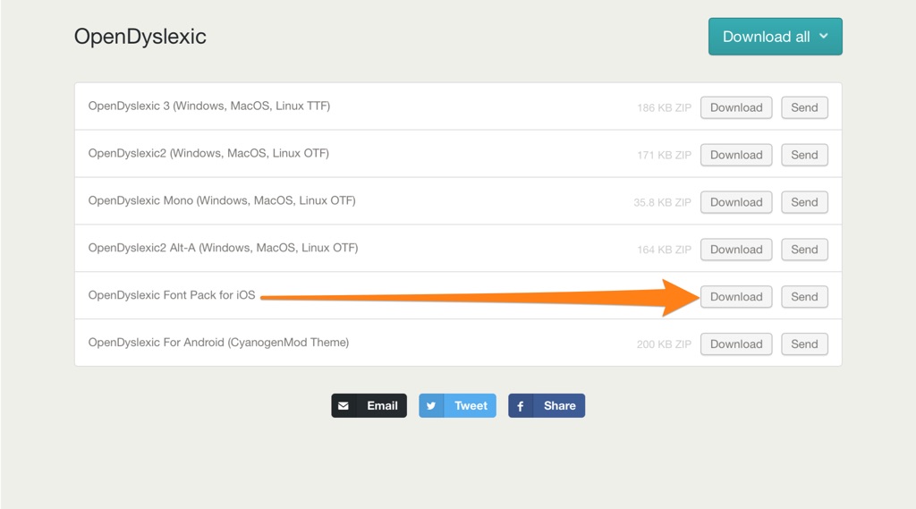Download OpenDyslexic2 Alt-A font
This screenshot has width=916, height=509.
click(x=735, y=250)
